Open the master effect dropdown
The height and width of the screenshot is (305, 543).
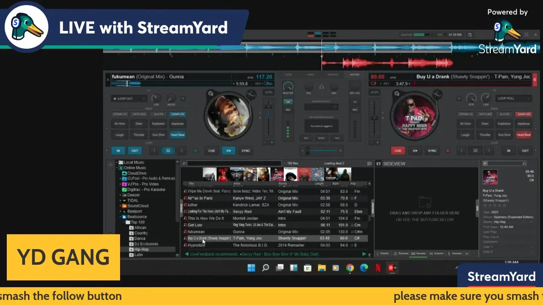321,107
